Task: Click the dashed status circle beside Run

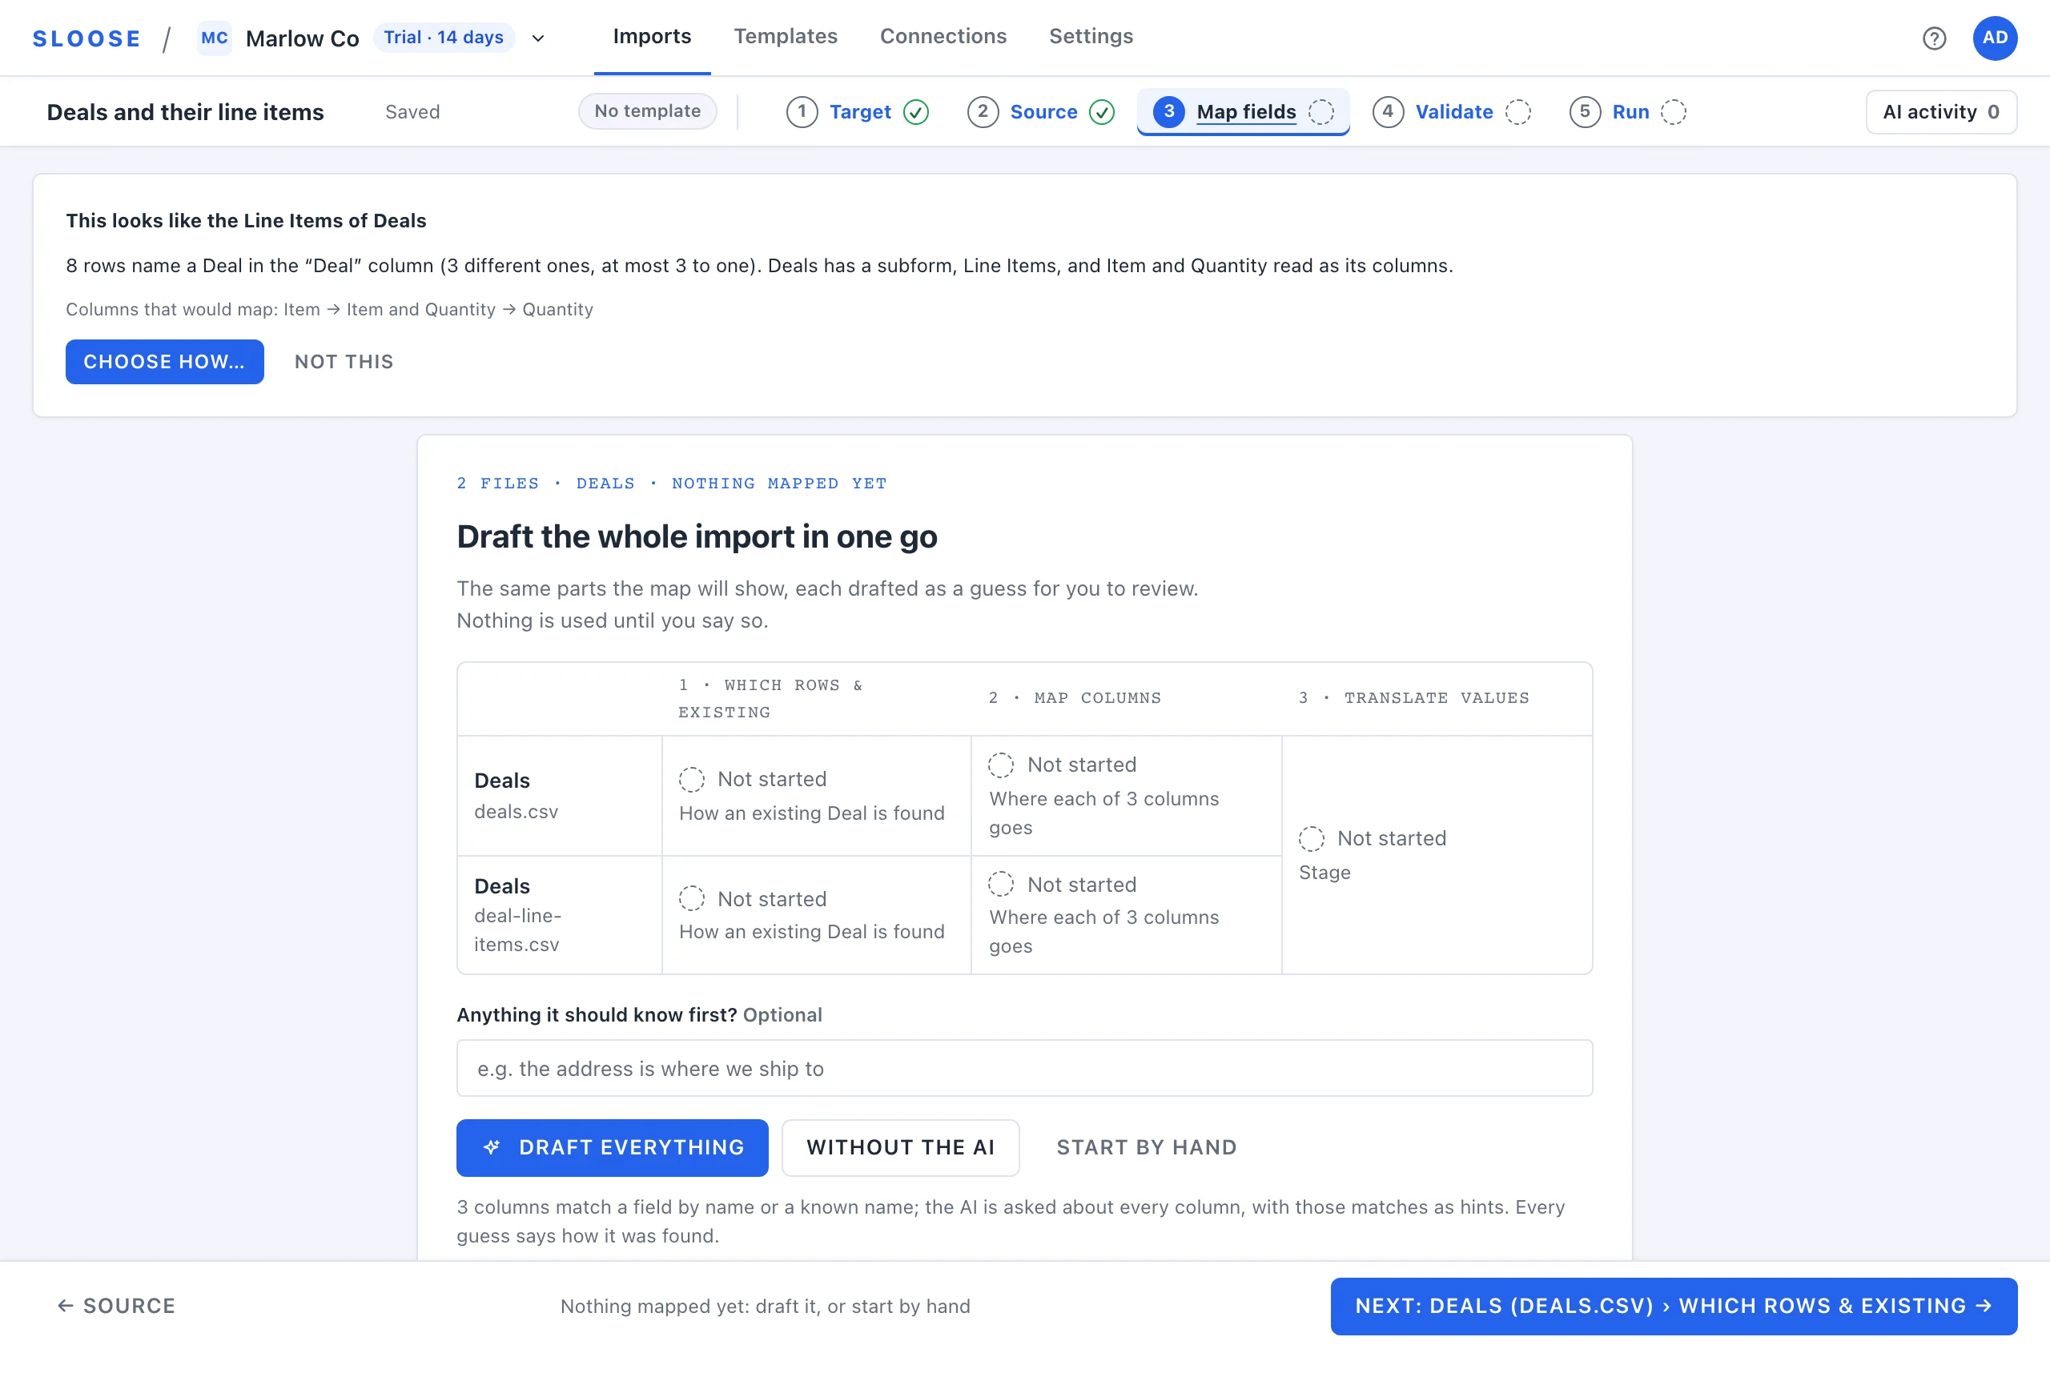Action: click(1673, 112)
